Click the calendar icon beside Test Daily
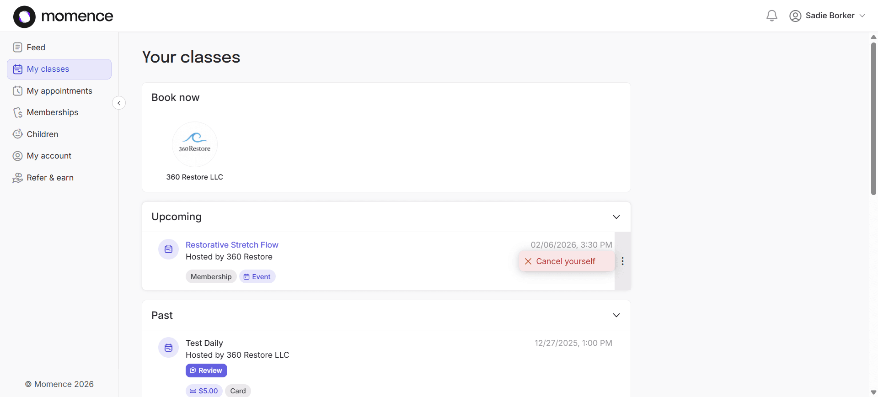Viewport: 878px width, 397px height. click(168, 348)
